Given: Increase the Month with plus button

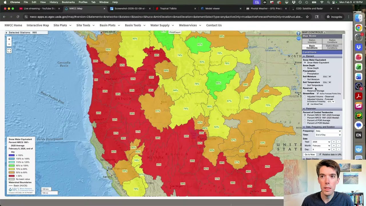Looking at the screenshot, I should click(334, 146).
